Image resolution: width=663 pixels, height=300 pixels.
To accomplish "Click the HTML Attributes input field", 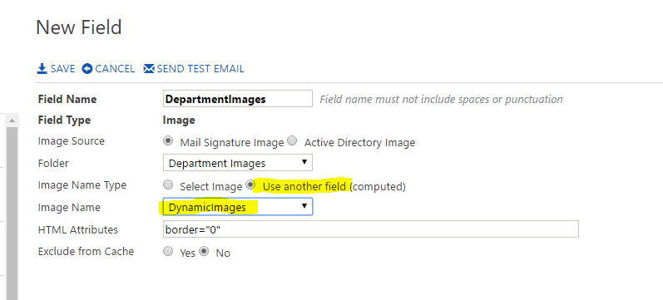I will [371, 229].
